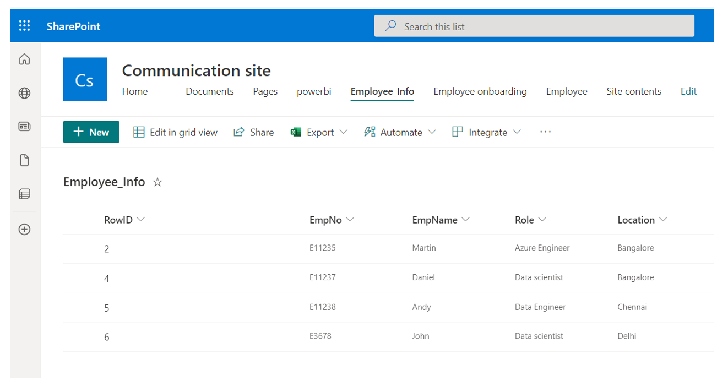Viewport: 728px width, 381px height.
Task: Click EmpName cell John
Action: click(x=421, y=336)
